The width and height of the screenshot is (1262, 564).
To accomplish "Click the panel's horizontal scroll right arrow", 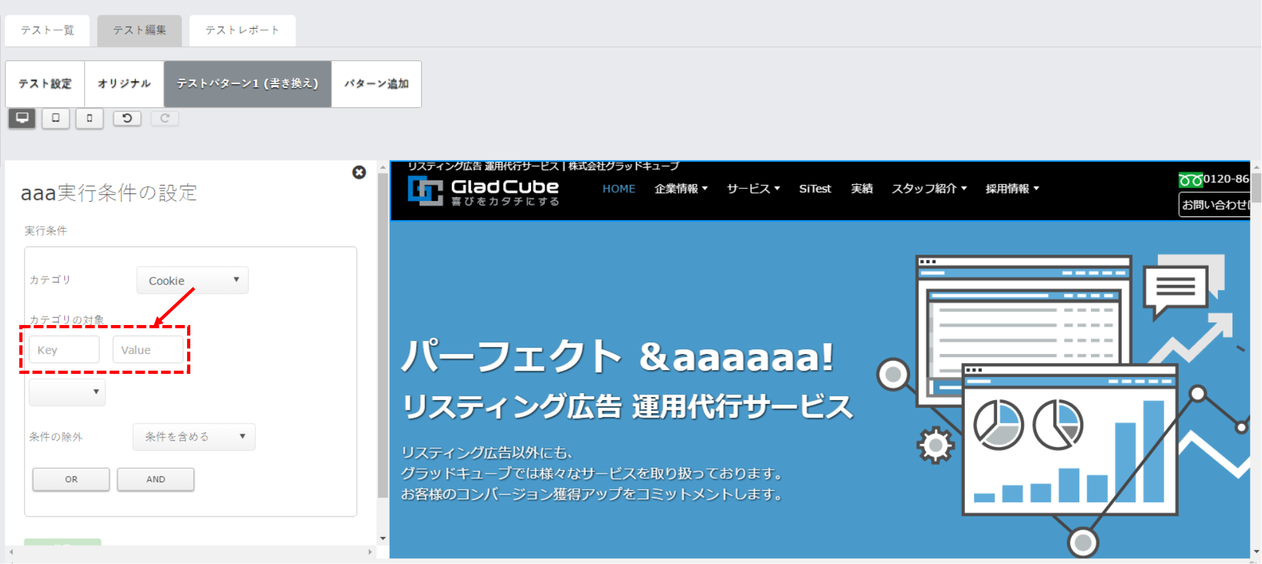I will (370, 552).
